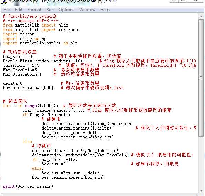Open the Edit menu
205x196 pixels.
coord(19,10)
